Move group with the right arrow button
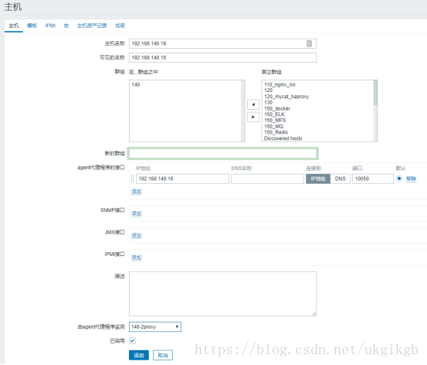The image size is (427, 365). (x=253, y=117)
